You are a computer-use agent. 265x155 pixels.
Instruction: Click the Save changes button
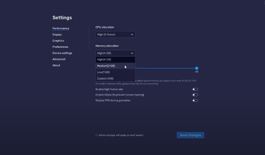[x=190, y=135]
